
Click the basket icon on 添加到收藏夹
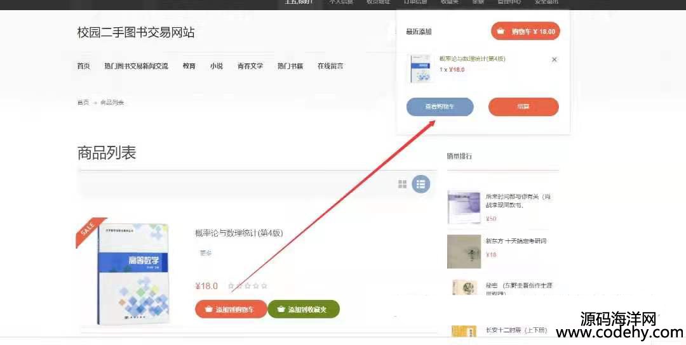point(281,309)
